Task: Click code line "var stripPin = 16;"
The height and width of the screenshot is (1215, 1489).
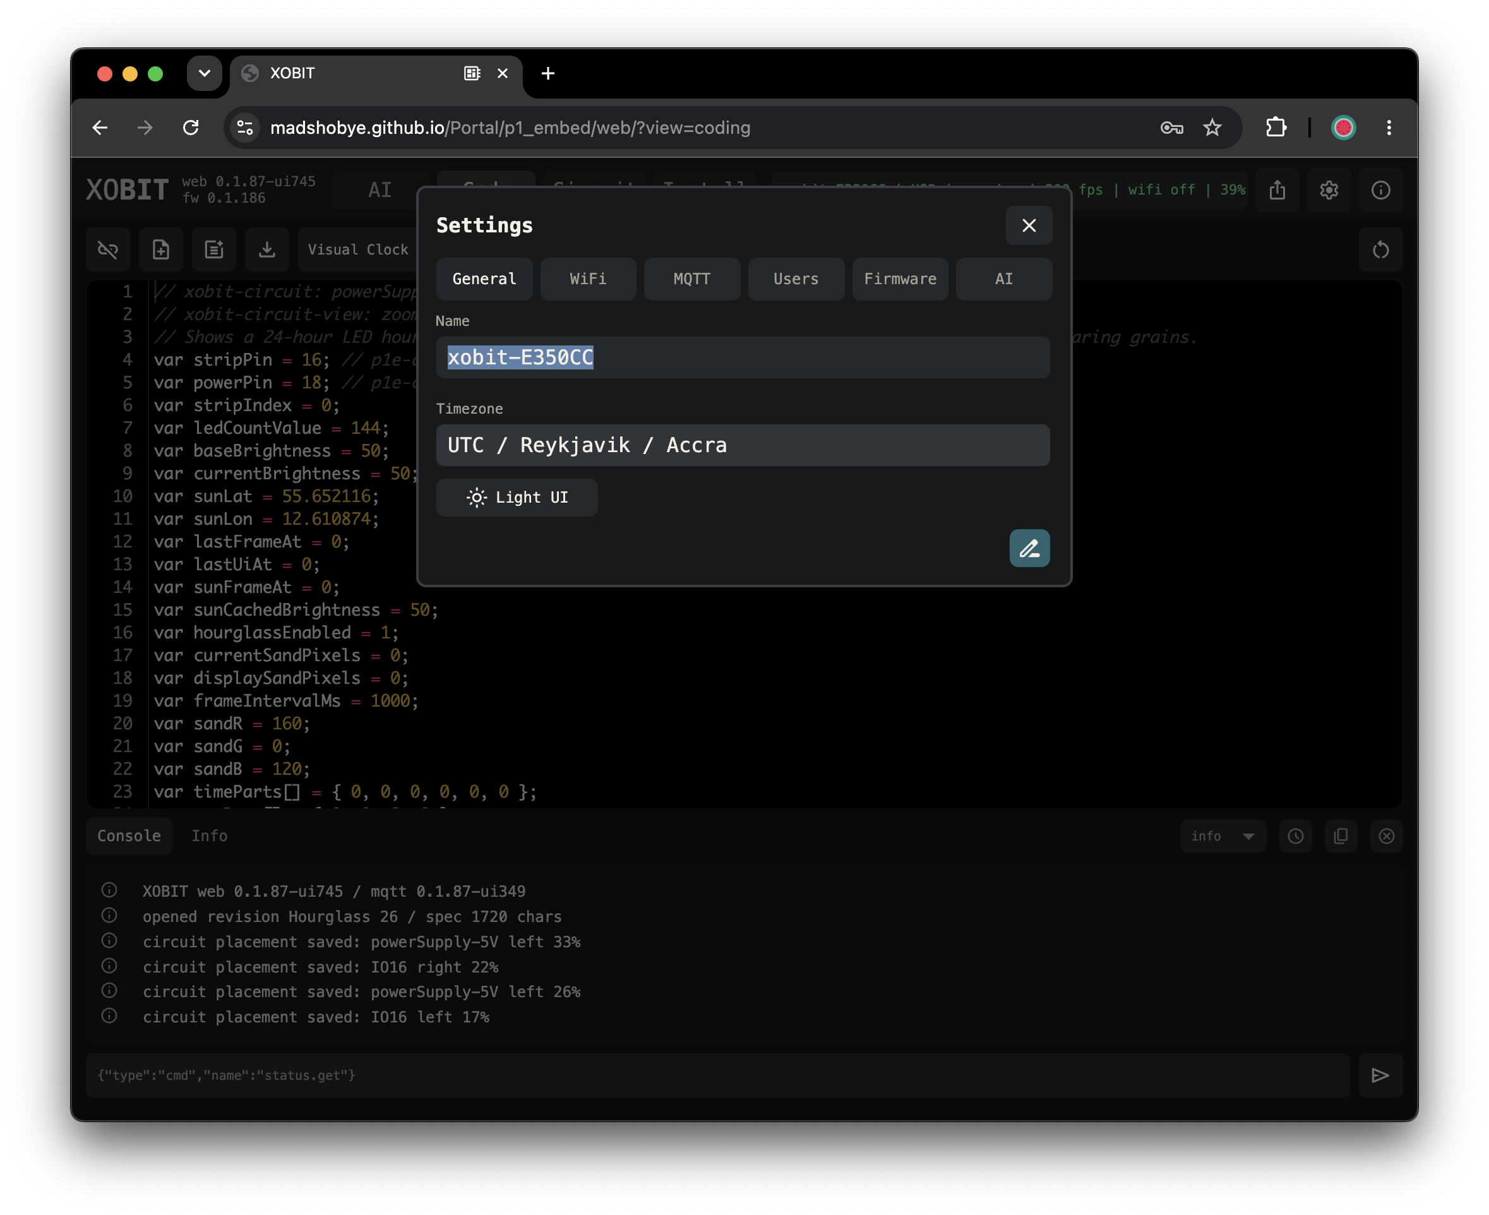Action: point(241,360)
